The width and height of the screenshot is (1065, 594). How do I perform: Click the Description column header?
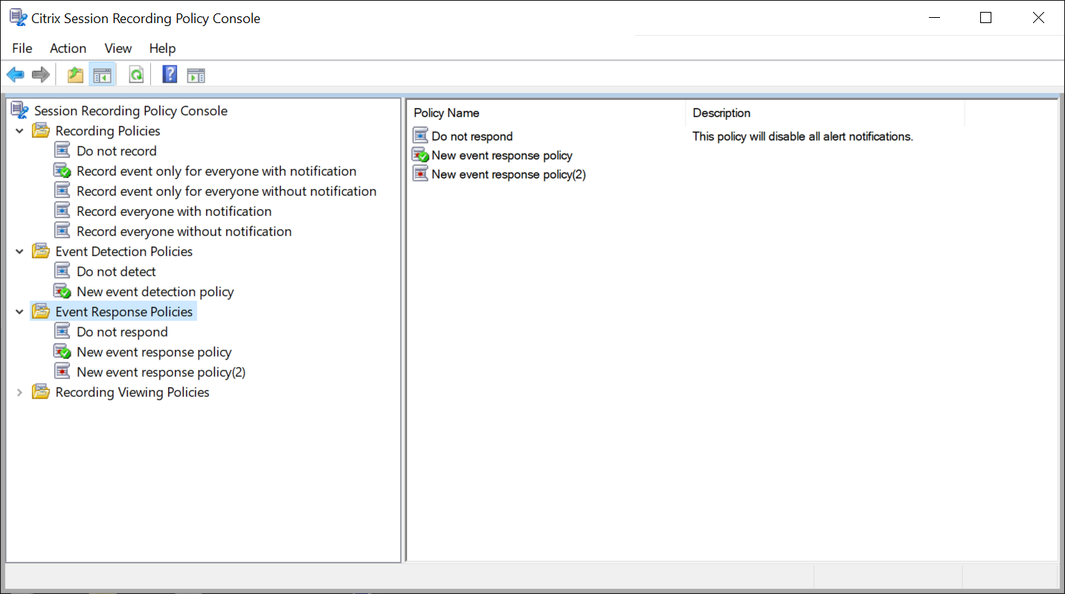tap(721, 113)
